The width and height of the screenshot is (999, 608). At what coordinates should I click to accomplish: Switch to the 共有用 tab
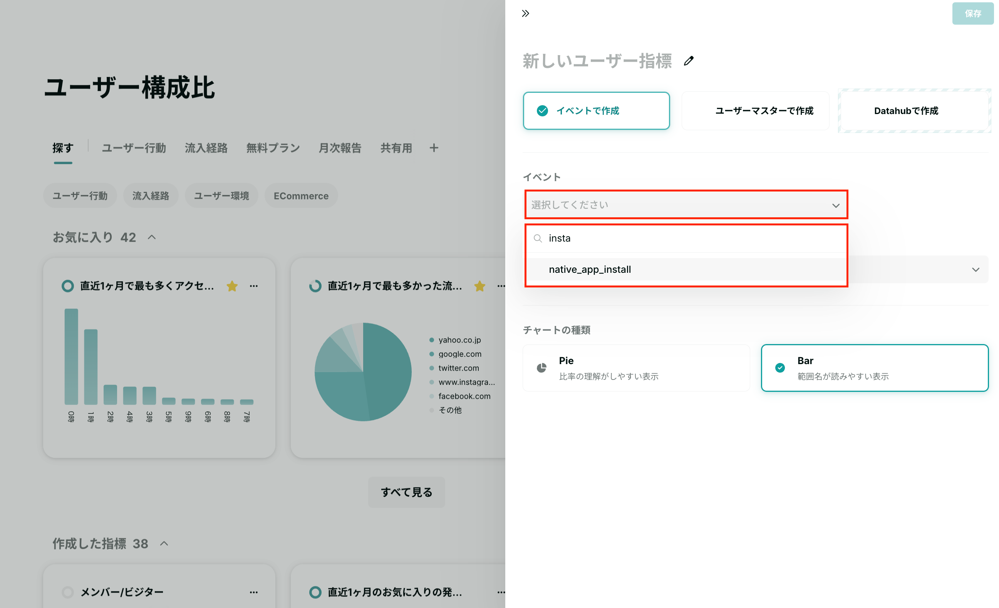(x=396, y=148)
